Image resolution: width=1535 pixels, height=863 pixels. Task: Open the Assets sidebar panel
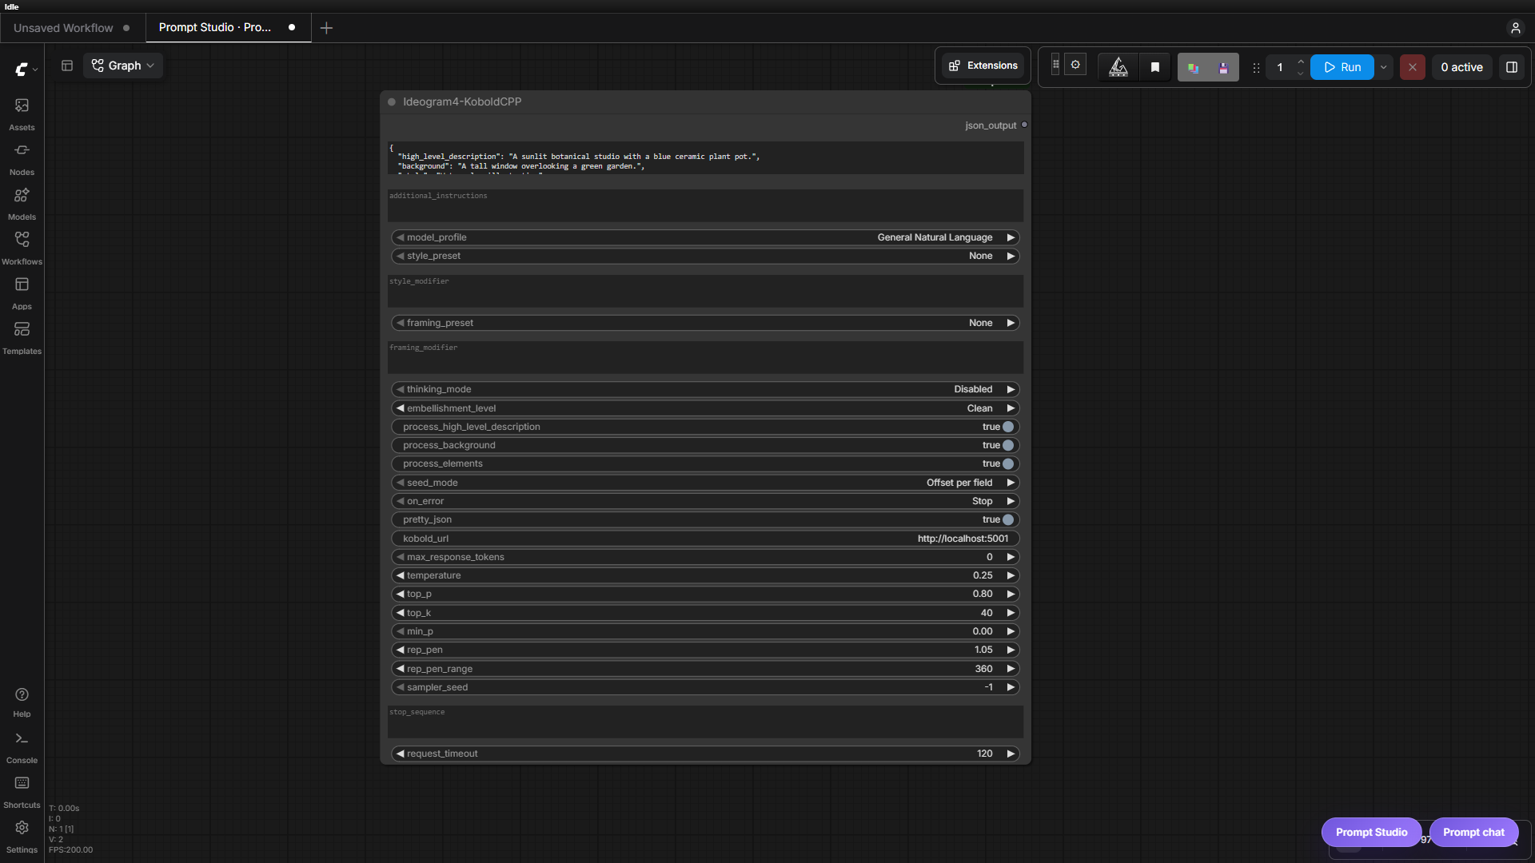[x=22, y=114]
